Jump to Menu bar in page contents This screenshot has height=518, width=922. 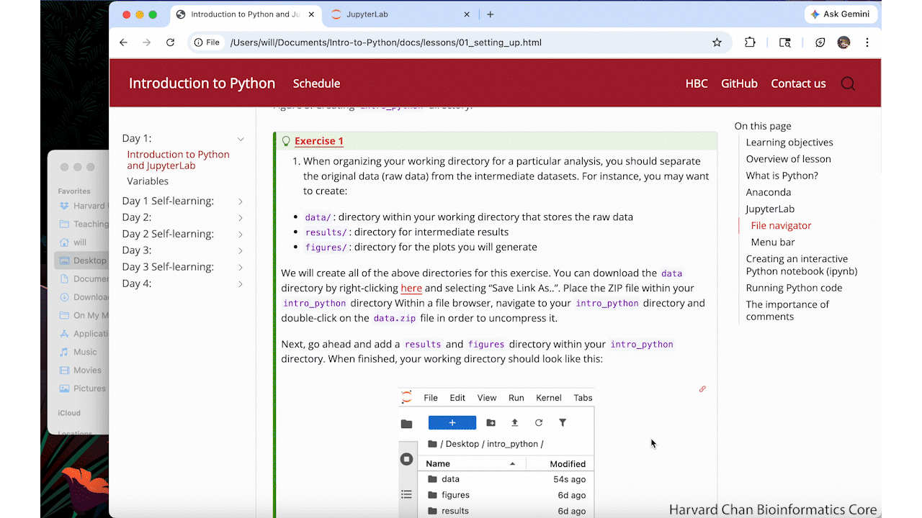tap(773, 242)
